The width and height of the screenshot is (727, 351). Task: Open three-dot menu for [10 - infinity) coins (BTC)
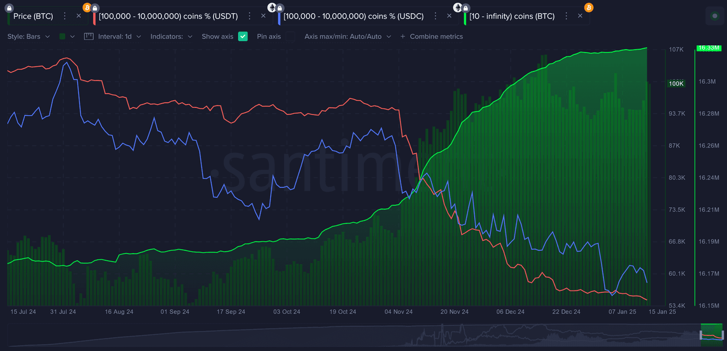(566, 16)
